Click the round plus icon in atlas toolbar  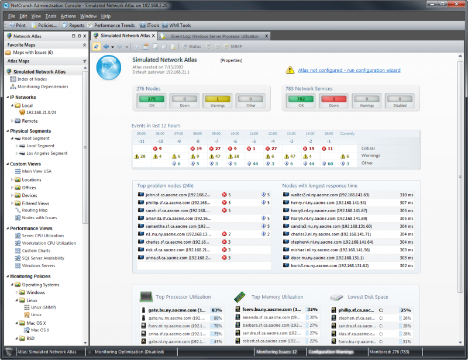[x=137, y=47]
